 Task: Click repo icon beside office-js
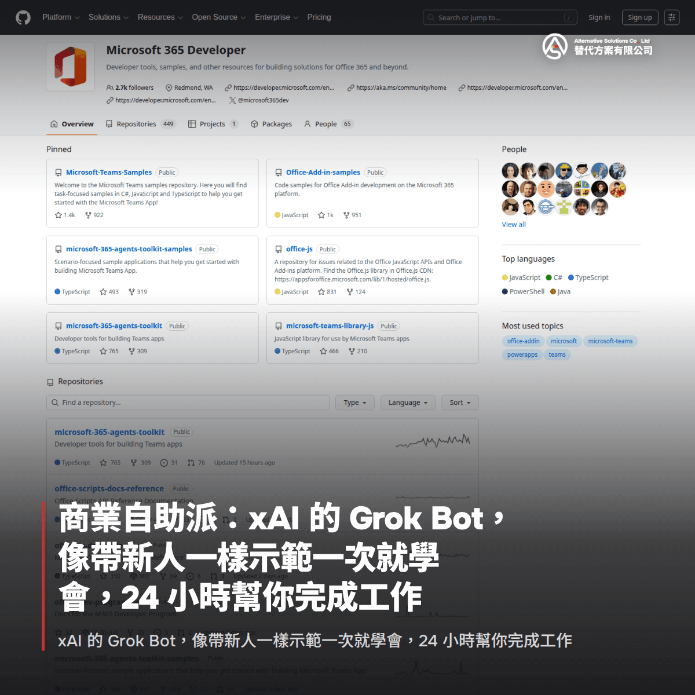point(279,250)
